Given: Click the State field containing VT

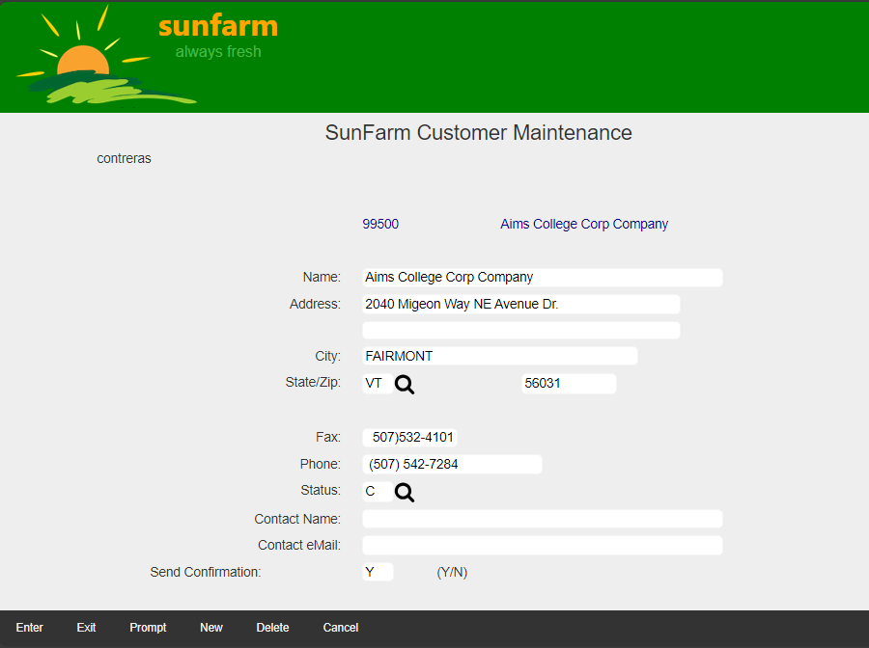Looking at the screenshot, I should coord(378,384).
